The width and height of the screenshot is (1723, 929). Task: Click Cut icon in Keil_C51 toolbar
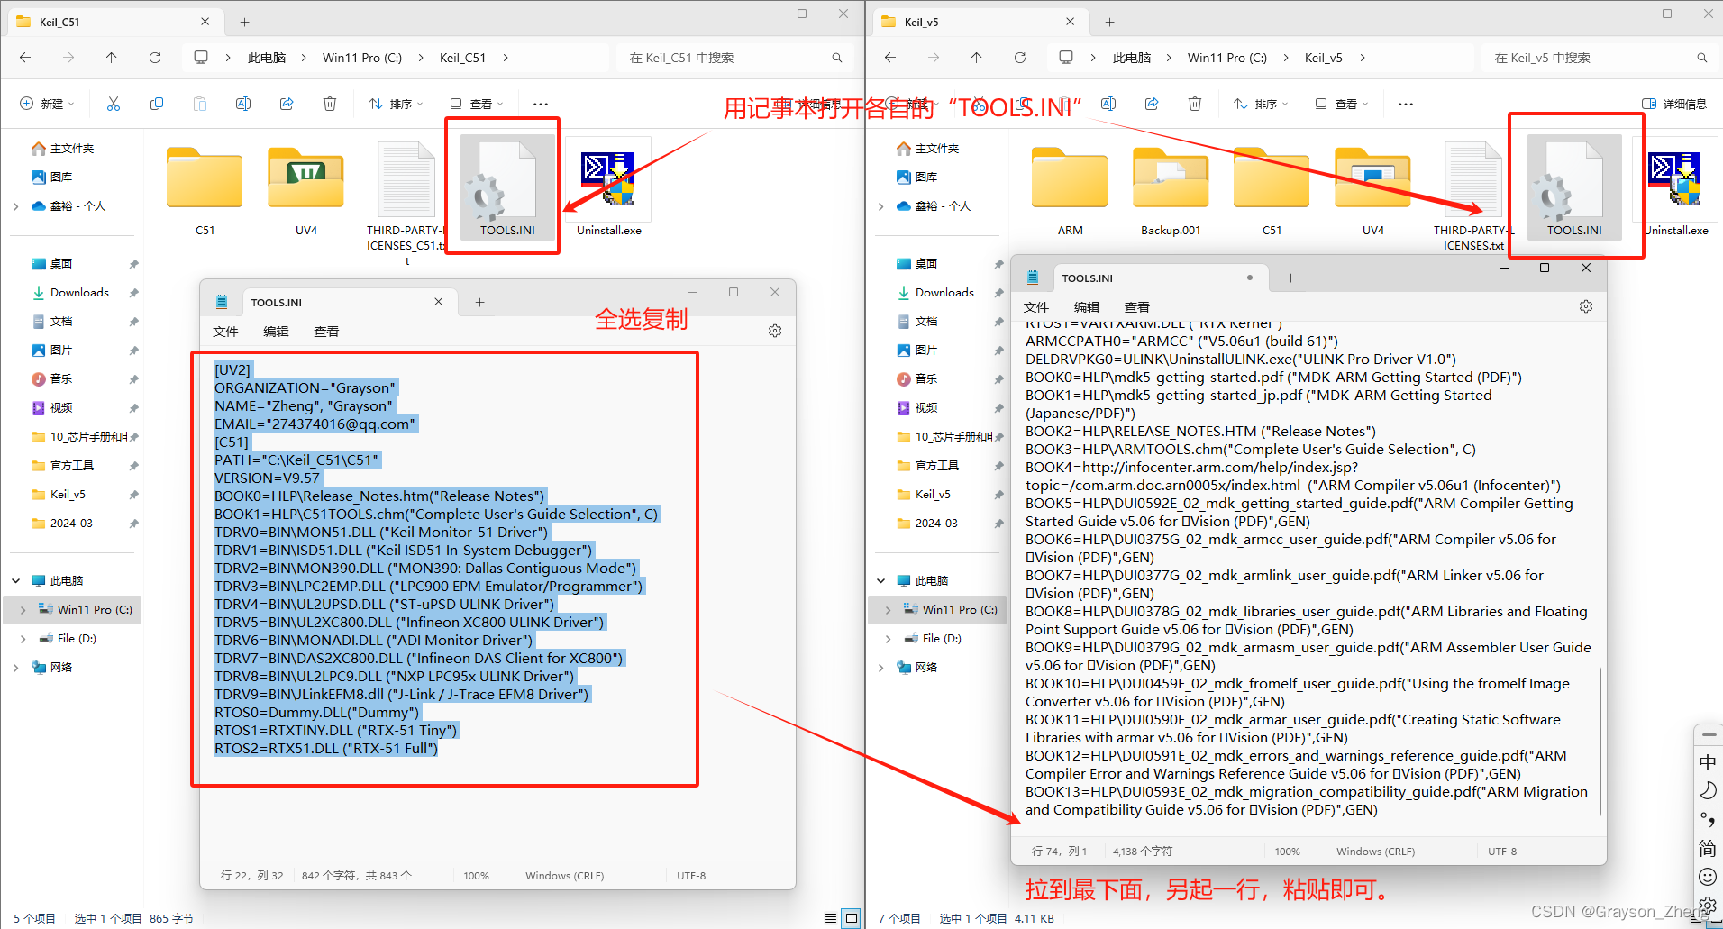click(114, 105)
